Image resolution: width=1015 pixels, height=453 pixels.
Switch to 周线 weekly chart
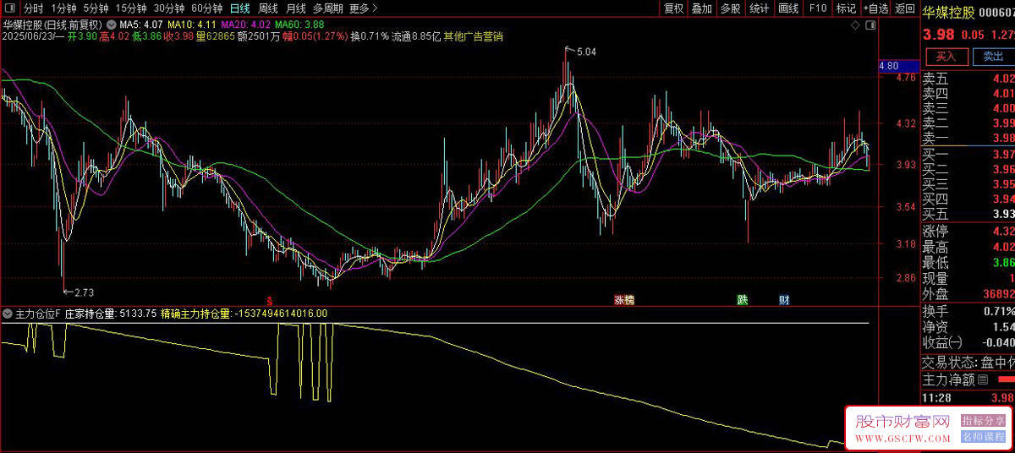[268, 8]
